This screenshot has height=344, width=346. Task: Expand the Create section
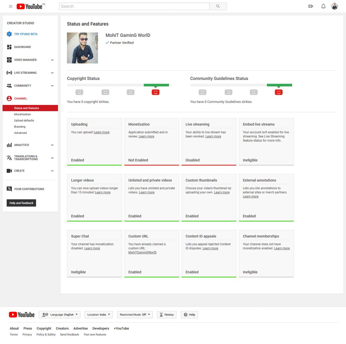[x=52, y=171]
